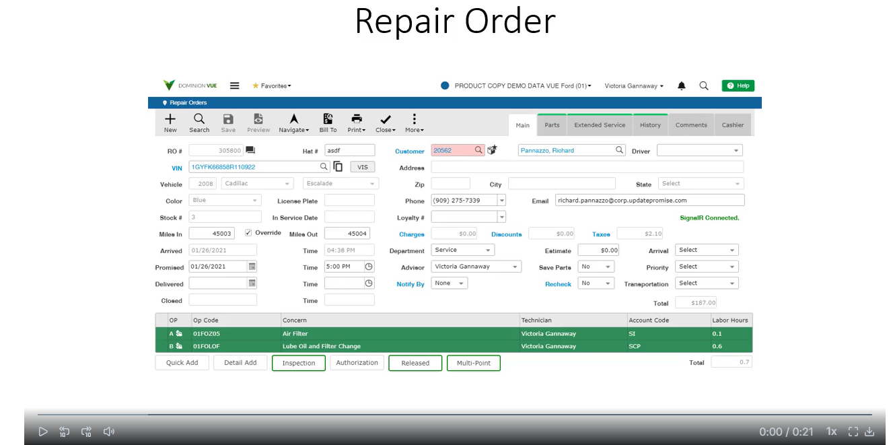Click the VIN search magnifier icon
Image resolution: width=891 pixels, height=445 pixels.
point(324,166)
